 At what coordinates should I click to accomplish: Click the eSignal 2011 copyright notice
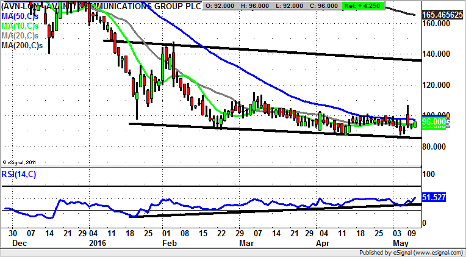[20, 162]
